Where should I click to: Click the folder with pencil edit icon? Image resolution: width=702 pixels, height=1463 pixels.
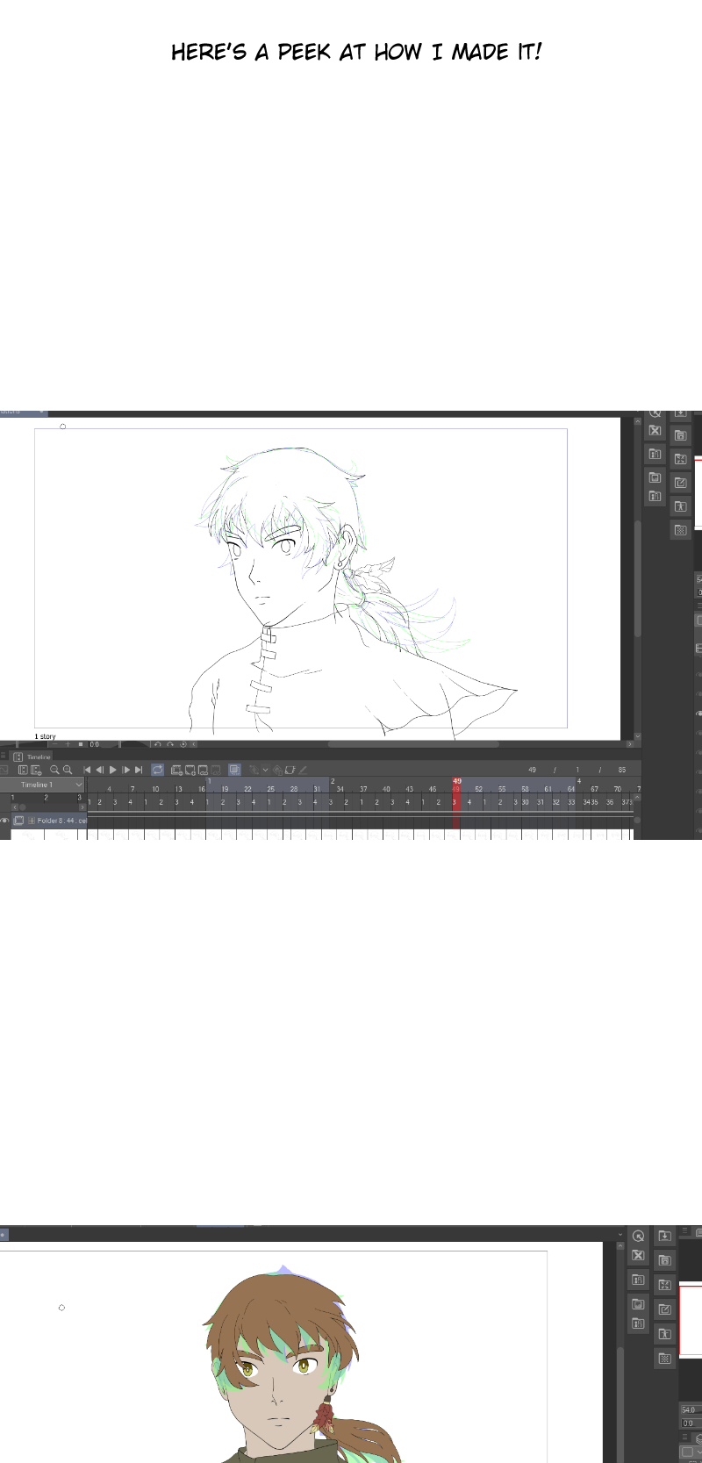pyautogui.click(x=681, y=483)
